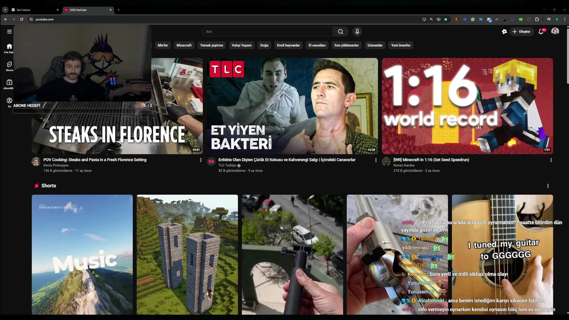Open Enfekte Olan Dişten Çürük Et video title
The image size is (569, 320).
(x=287, y=160)
